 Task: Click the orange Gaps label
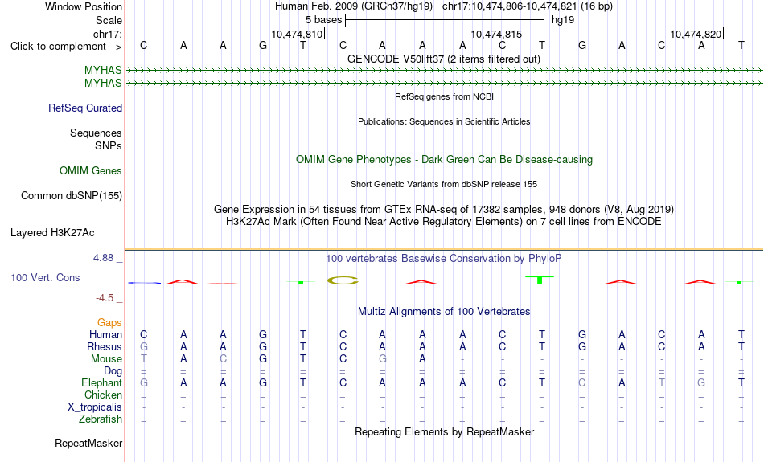tap(109, 322)
